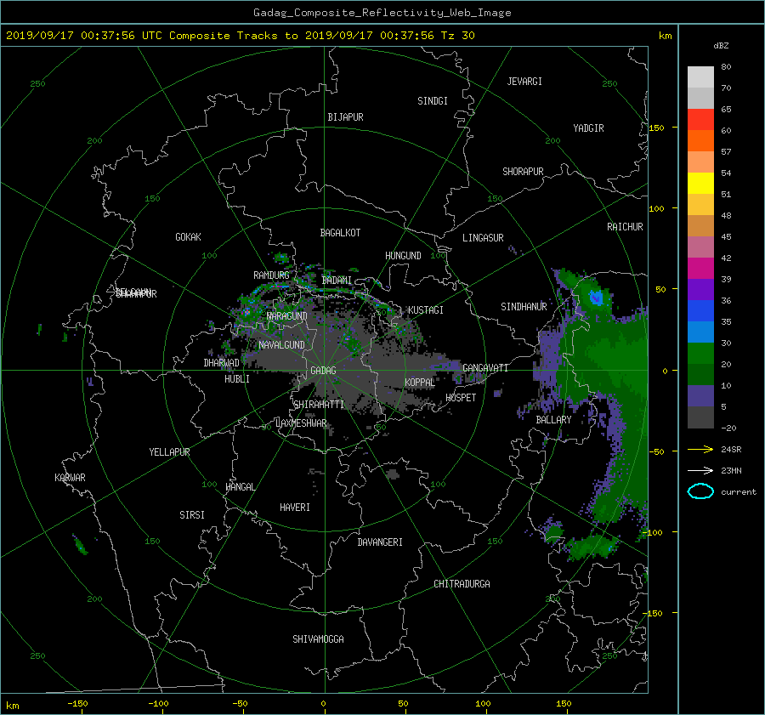Click the cyan current ellipse legend icon
The height and width of the screenshot is (715, 765).
coord(700,491)
